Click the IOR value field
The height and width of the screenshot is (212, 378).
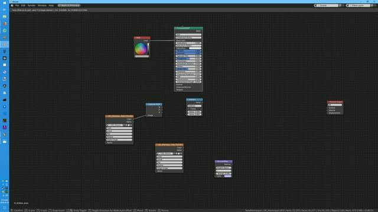point(188,77)
